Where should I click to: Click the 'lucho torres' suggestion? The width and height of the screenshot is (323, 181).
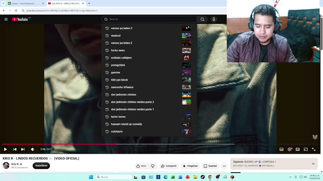click(149, 117)
